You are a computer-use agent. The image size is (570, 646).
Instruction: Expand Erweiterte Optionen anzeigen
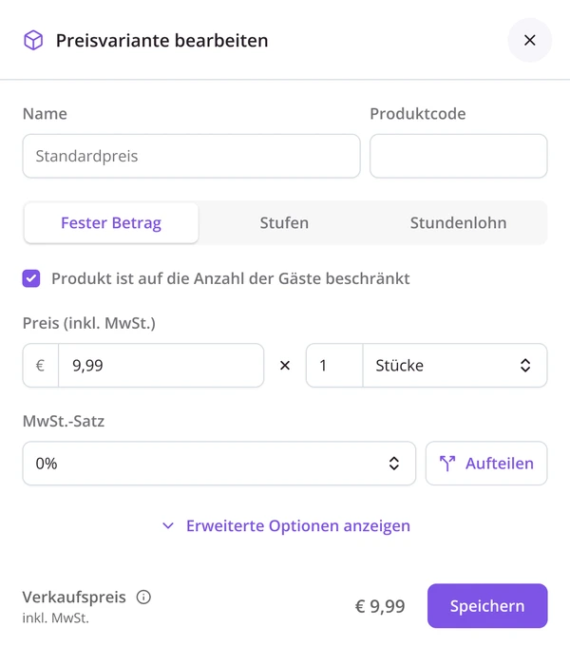286,526
